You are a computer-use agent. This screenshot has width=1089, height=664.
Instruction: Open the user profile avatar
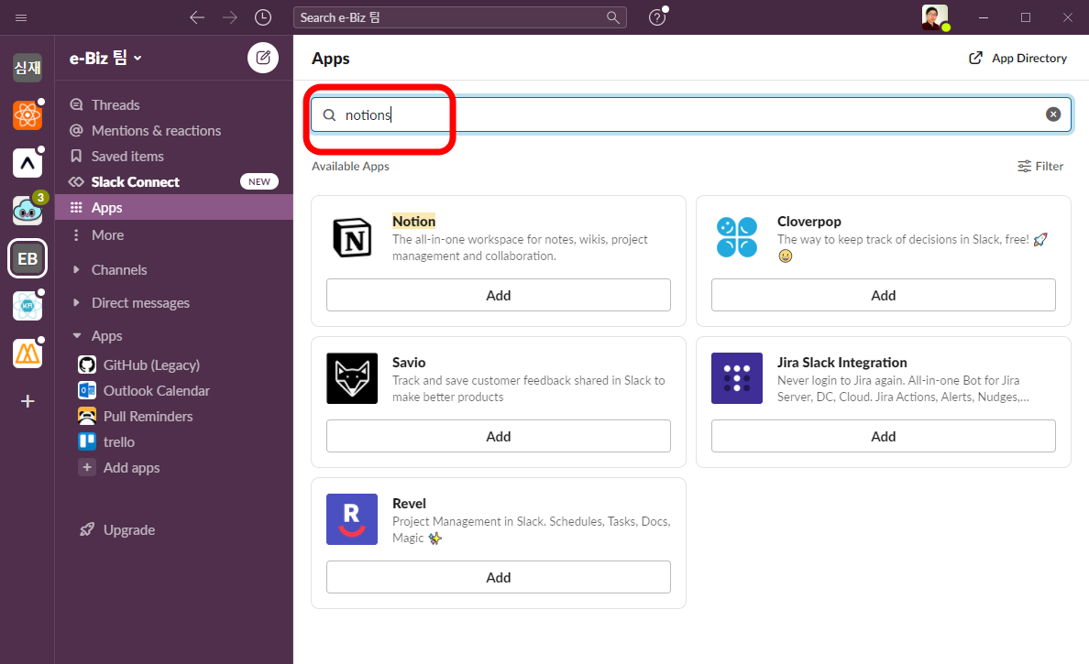(x=935, y=17)
